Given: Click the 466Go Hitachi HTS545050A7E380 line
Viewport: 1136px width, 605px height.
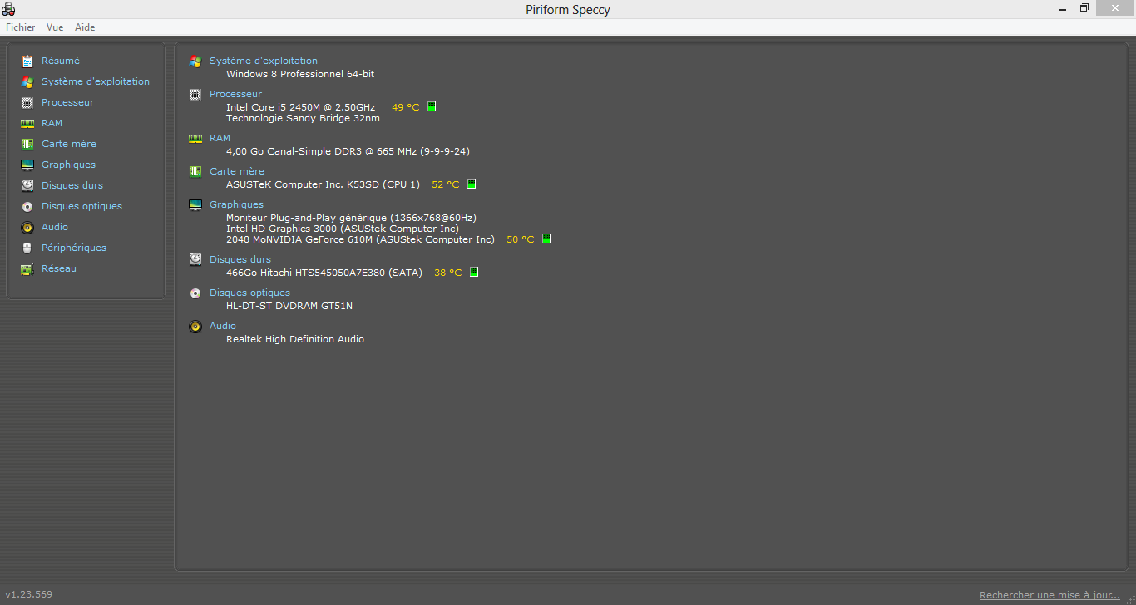Looking at the screenshot, I should click(x=324, y=273).
